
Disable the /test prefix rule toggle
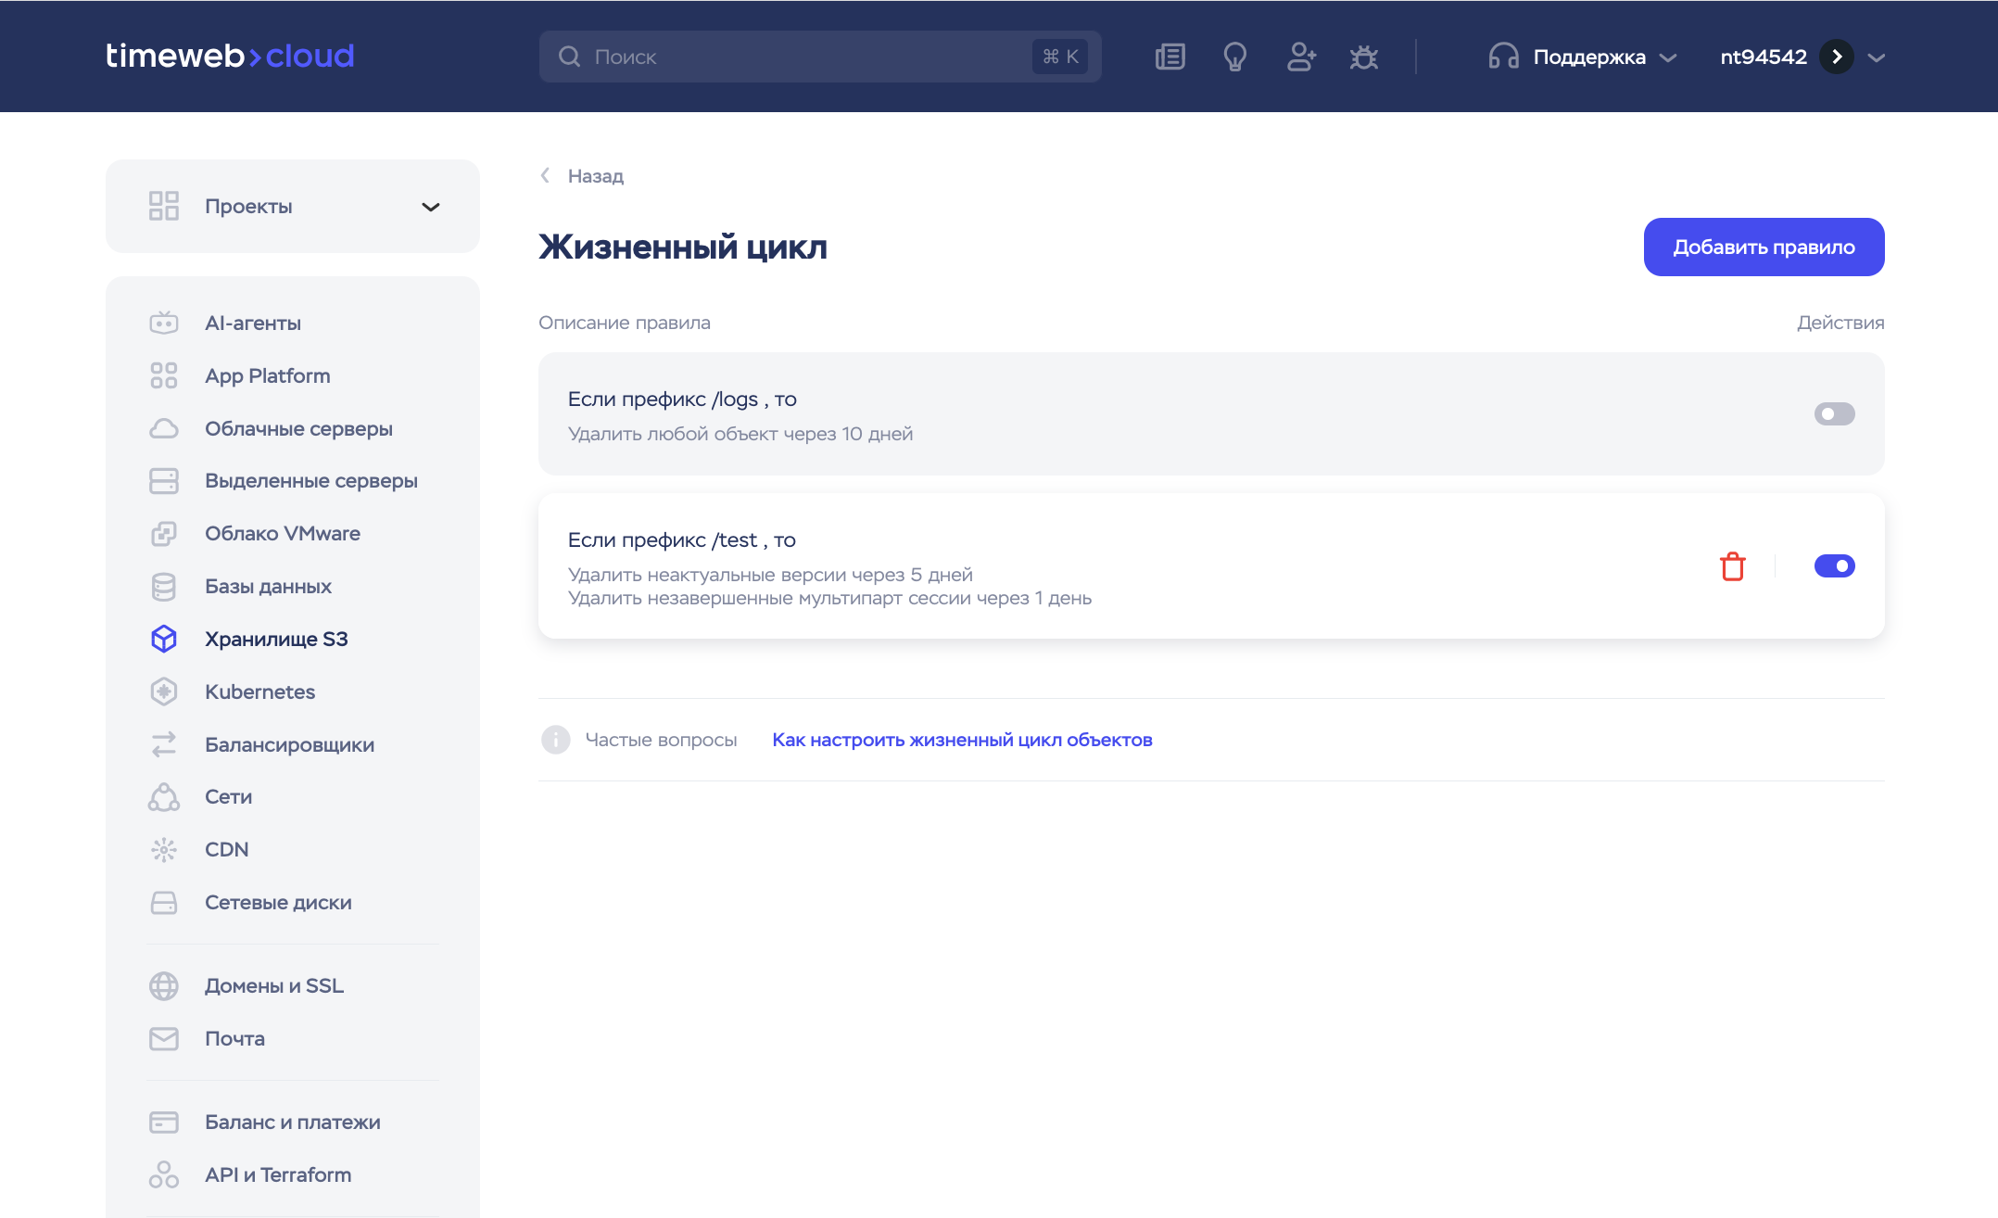click(x=1834, y=566)
